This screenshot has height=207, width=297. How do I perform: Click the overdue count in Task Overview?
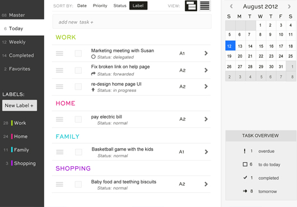[252, 151]
